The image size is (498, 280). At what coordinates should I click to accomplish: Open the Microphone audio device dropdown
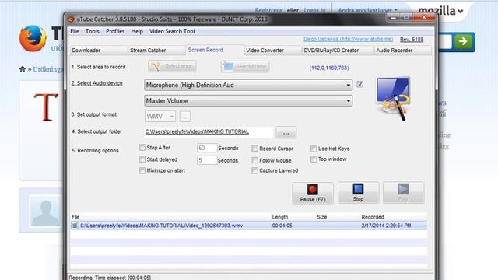click(x=248, y=85)
